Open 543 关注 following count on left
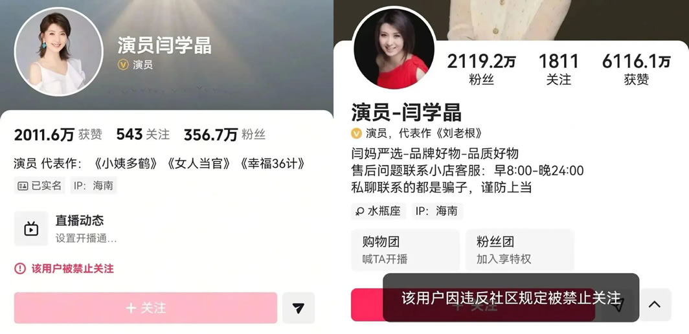Image resolution: width=689 pixels, height=334 pixels. 143,135
